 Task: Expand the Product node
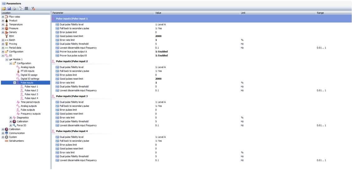coord(3,21)
